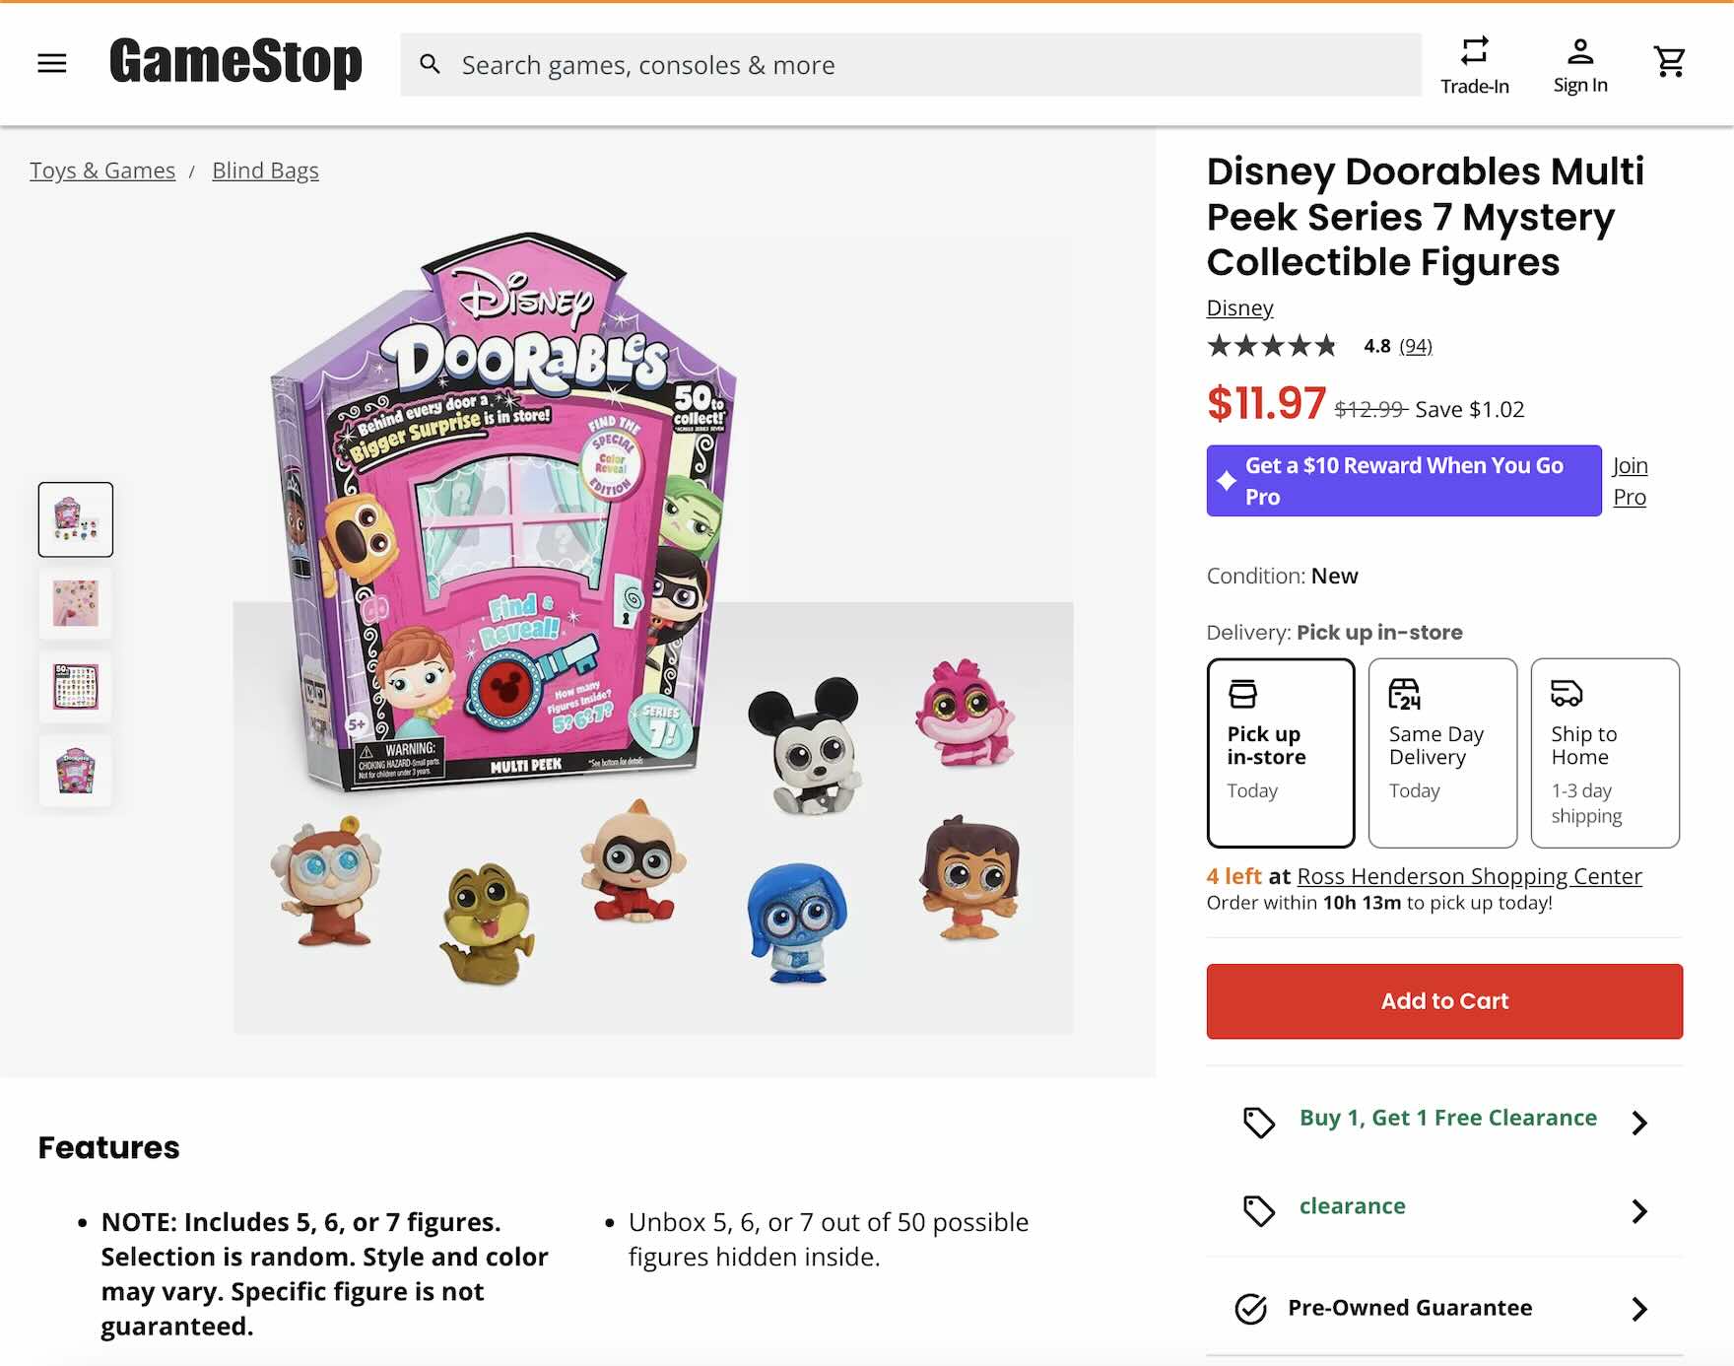The image size is (1734, 1366).
Task: Open the hamburger navigation menu
Action: [52, 64]
